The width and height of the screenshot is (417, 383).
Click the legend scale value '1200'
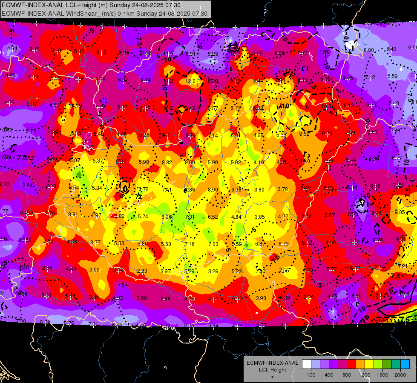364,375
